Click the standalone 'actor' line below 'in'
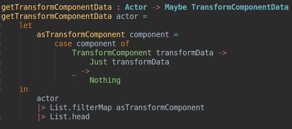 pos(48,98)
